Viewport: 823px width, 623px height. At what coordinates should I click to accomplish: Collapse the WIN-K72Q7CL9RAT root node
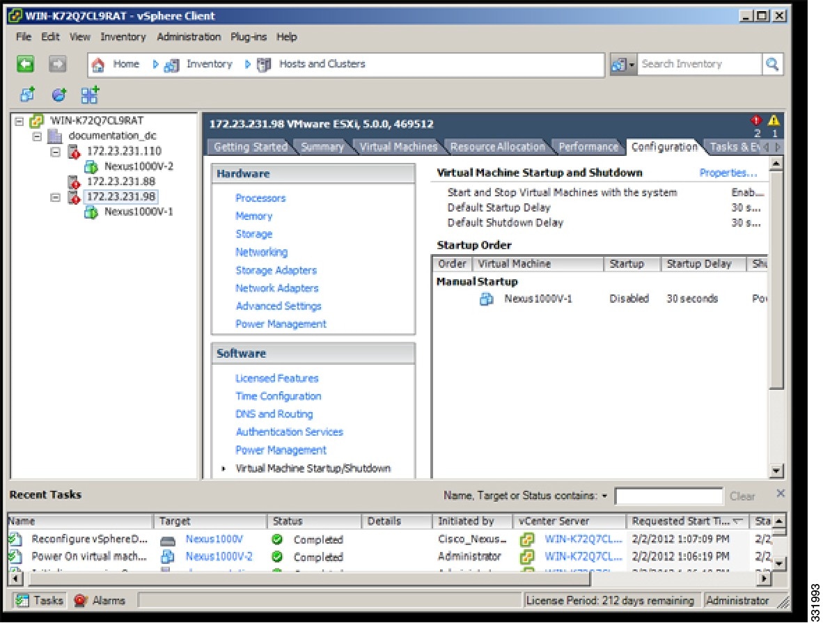(19, 121)
